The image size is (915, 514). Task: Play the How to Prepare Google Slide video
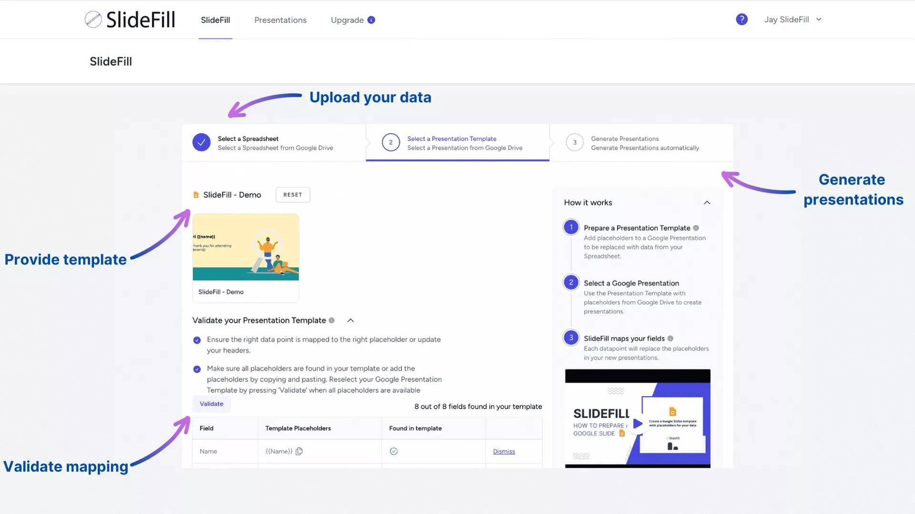point(637,423)
